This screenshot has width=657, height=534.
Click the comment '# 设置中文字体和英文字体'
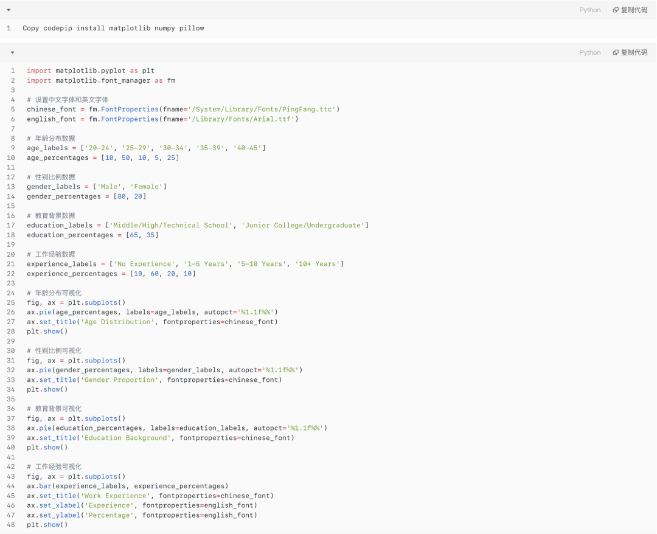[x=68, y=100]
